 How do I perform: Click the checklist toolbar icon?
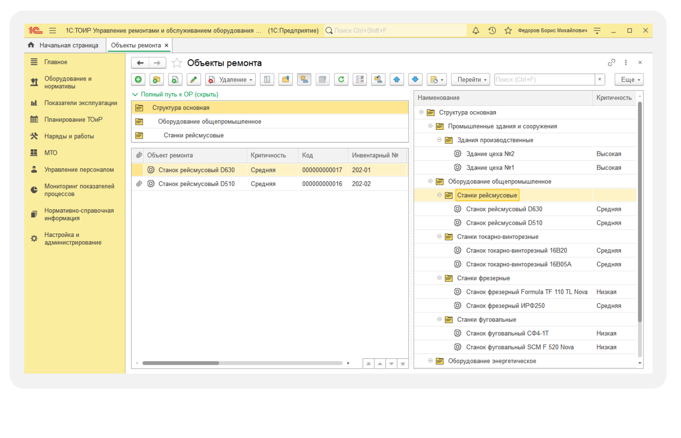(x=359, y=80)
